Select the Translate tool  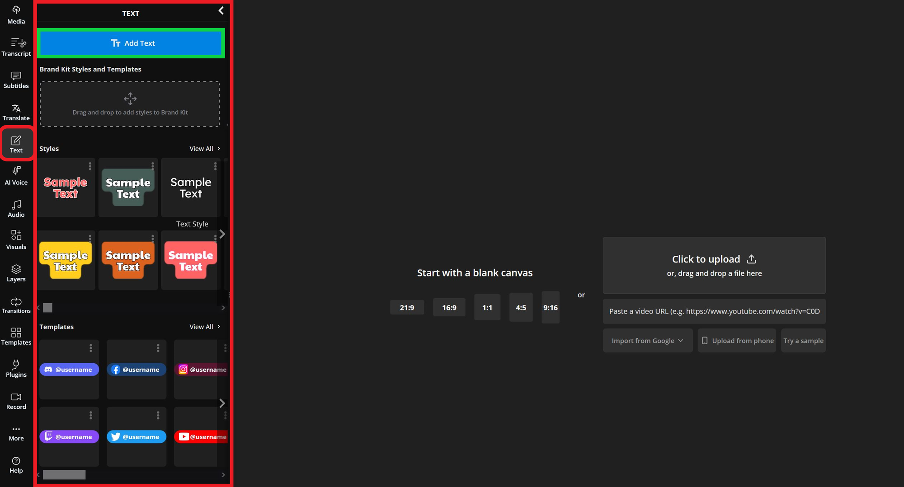[16, 112]
